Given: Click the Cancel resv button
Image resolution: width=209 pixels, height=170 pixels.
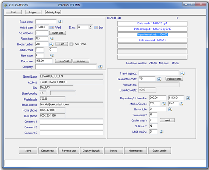Looking at the screenshot, I should pyautogui.click(x=48, y=151).
